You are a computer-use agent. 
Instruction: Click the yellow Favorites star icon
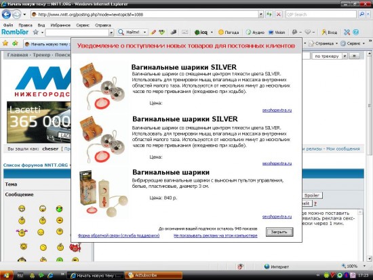click(5, 43)
